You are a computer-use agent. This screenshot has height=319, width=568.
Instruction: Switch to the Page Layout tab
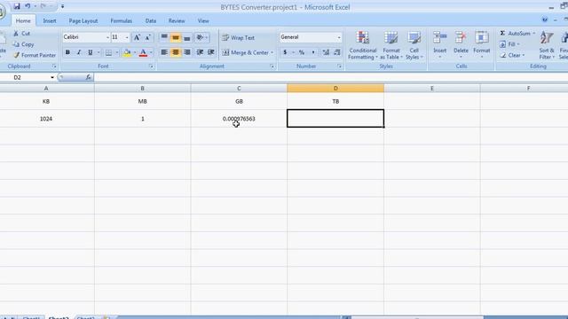83,21
